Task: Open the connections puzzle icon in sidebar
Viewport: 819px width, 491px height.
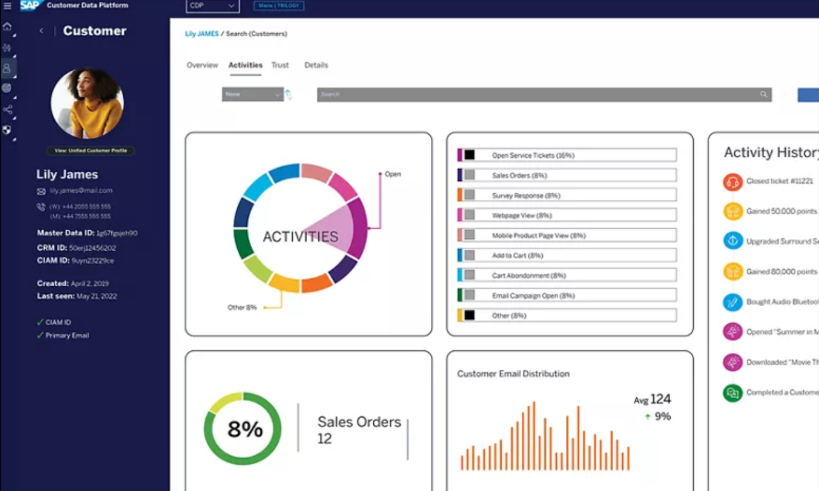Action: 7,48
